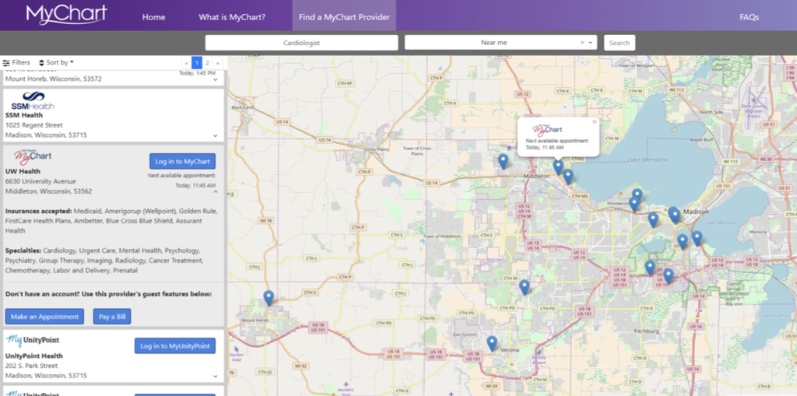The width and height of the screenshot is (797, 396).
Task: Click the Mount Horeb, Wisconsin, 53572 text
Action: (54, 79)
